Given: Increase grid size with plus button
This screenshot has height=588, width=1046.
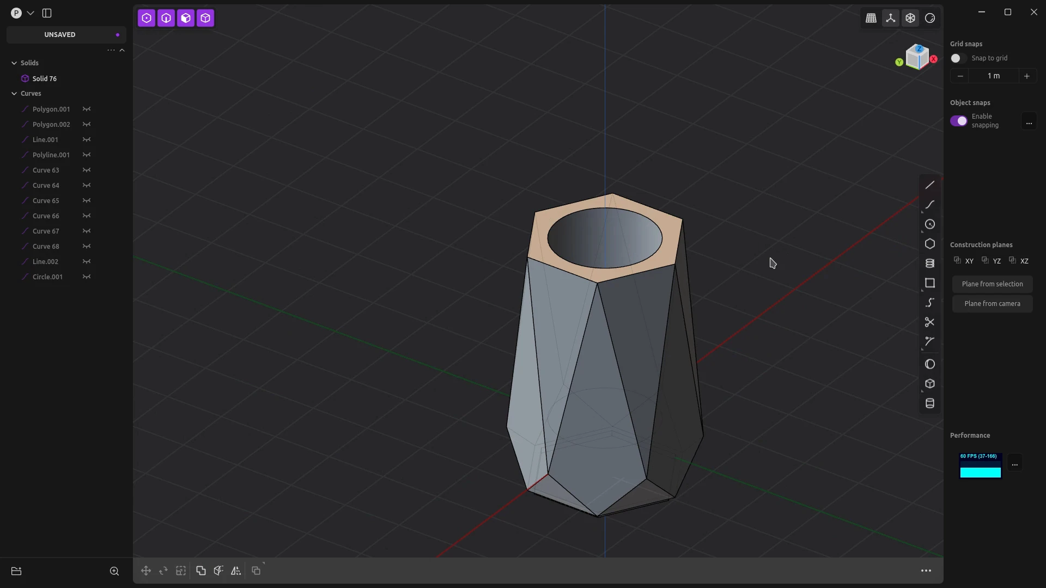Looking at the screenshot, I should coord(1027,76).
